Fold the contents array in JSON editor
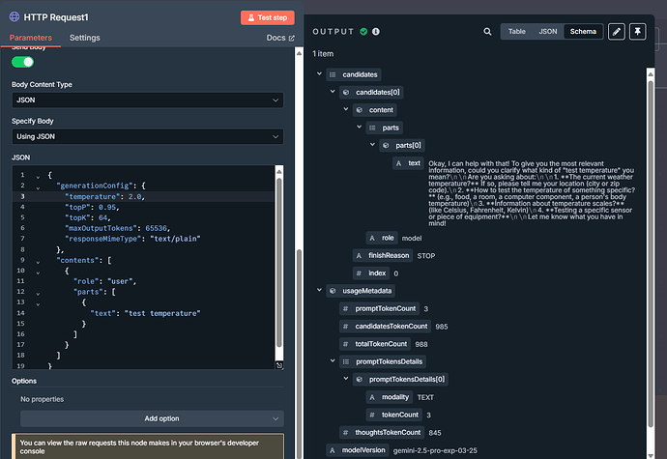 click(x=38, y=262)
